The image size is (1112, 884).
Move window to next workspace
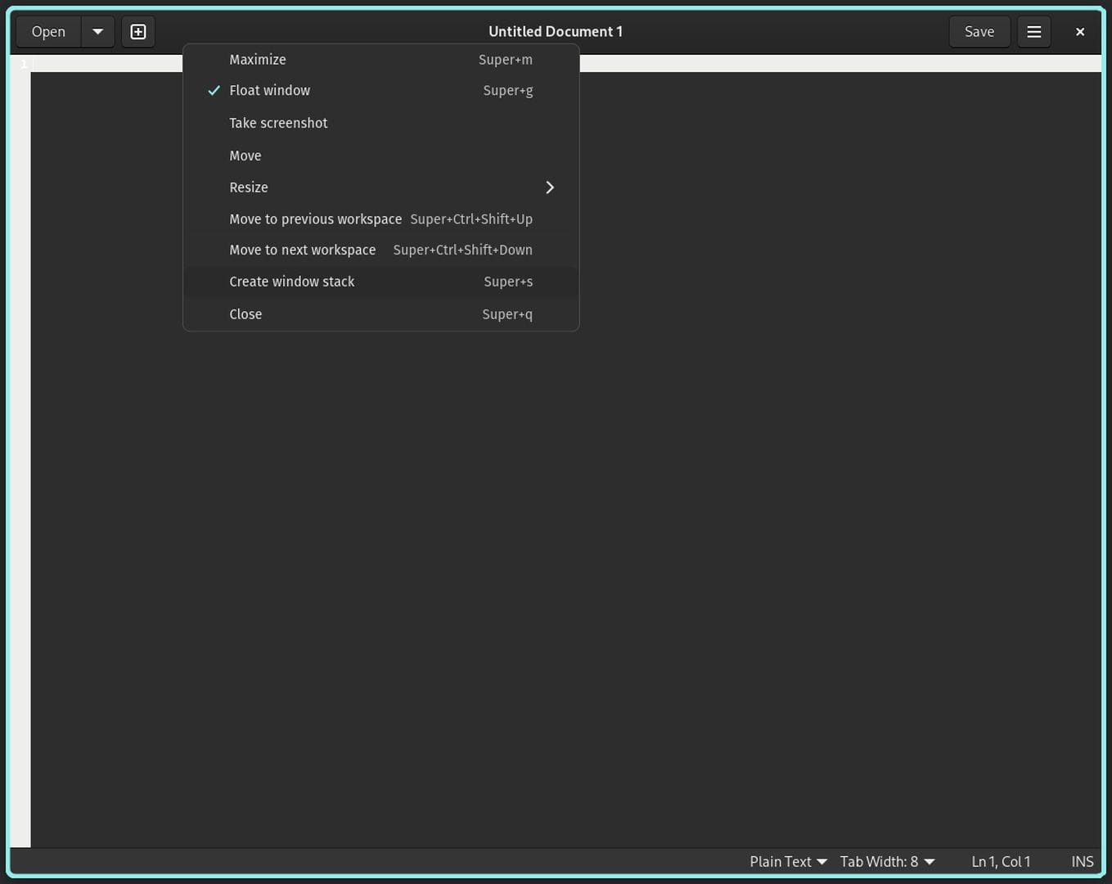tap(303, 250)
